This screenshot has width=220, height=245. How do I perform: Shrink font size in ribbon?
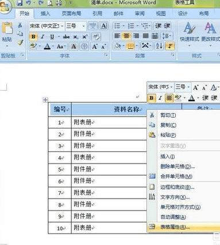point(103,46)
